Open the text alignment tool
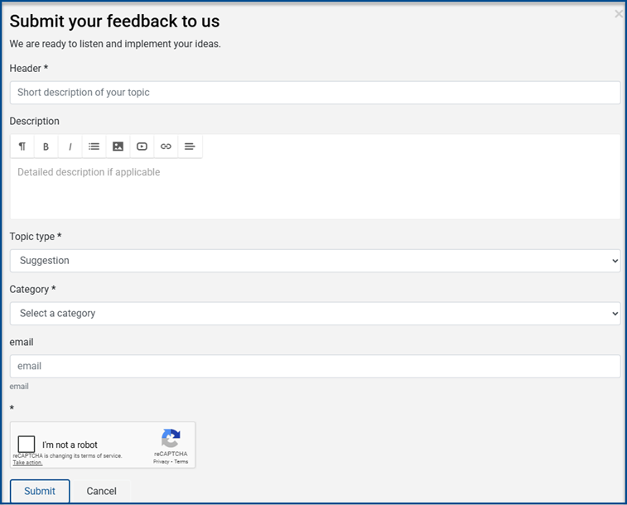 (190, 147)
